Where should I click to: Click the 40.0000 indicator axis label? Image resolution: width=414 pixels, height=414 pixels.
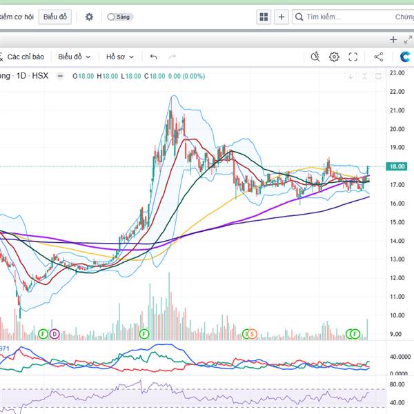pyautogui.click(x=400, y=357)
